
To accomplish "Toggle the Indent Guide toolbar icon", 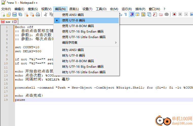I will (132, 14).
